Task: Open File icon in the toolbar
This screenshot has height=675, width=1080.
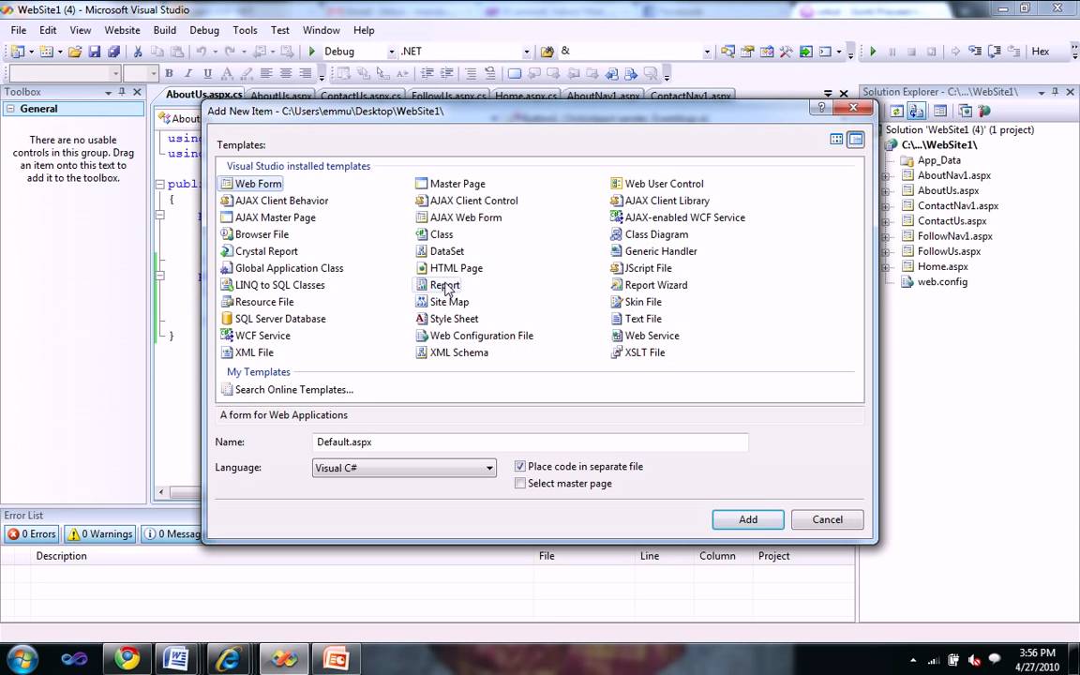Action: 75,52
